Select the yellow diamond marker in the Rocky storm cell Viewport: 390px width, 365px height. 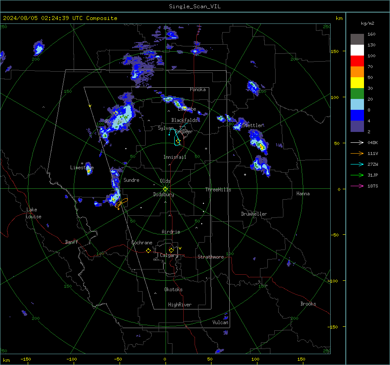pyautogui.click(x=116, y=113)
